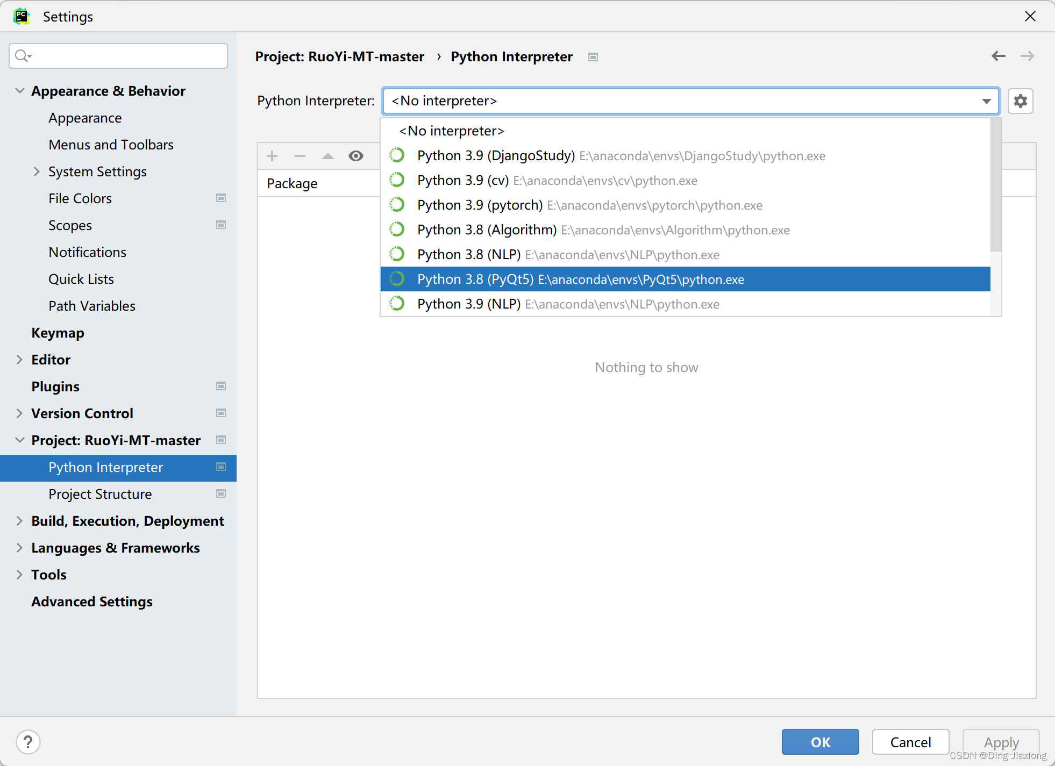Click project icon next to Version Control
This screenshot has height=766, width=1055.
[220, 413]
